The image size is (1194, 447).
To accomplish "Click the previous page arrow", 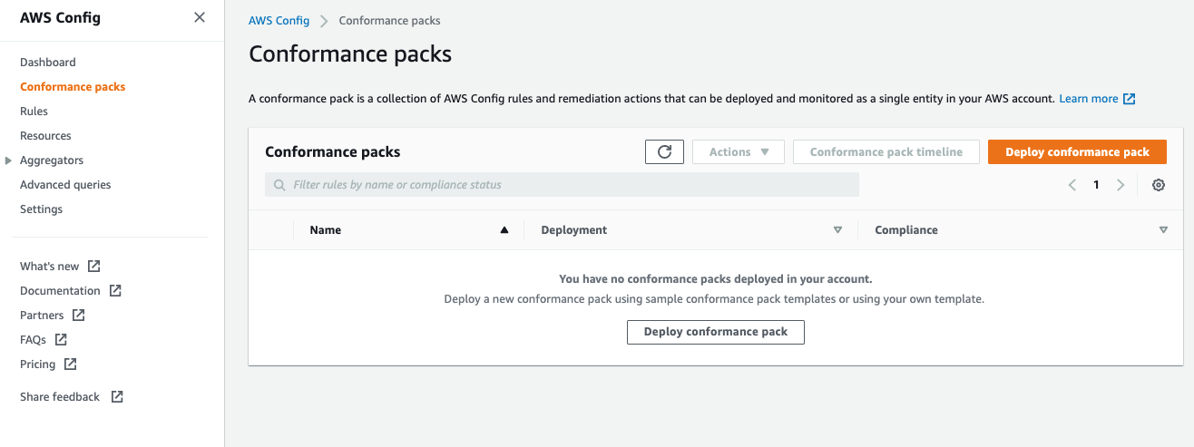I will coord(1072,185).
